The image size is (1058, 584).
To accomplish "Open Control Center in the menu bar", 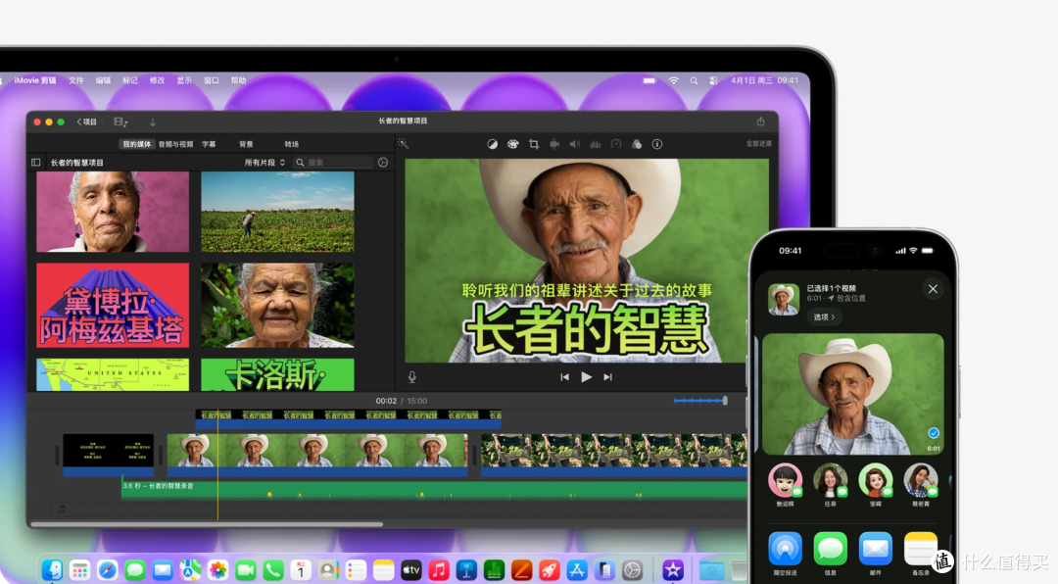I will point(714,81).
